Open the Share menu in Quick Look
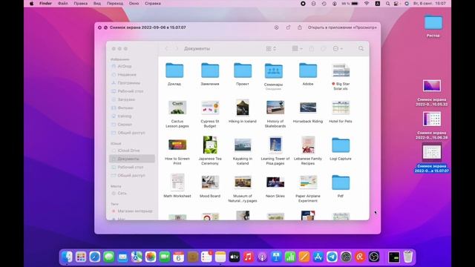This screenshot has width=475, height=267. coord(300,27)
